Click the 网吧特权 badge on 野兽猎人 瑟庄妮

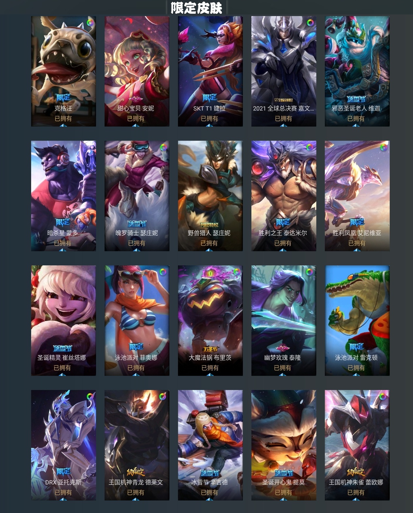209,225
